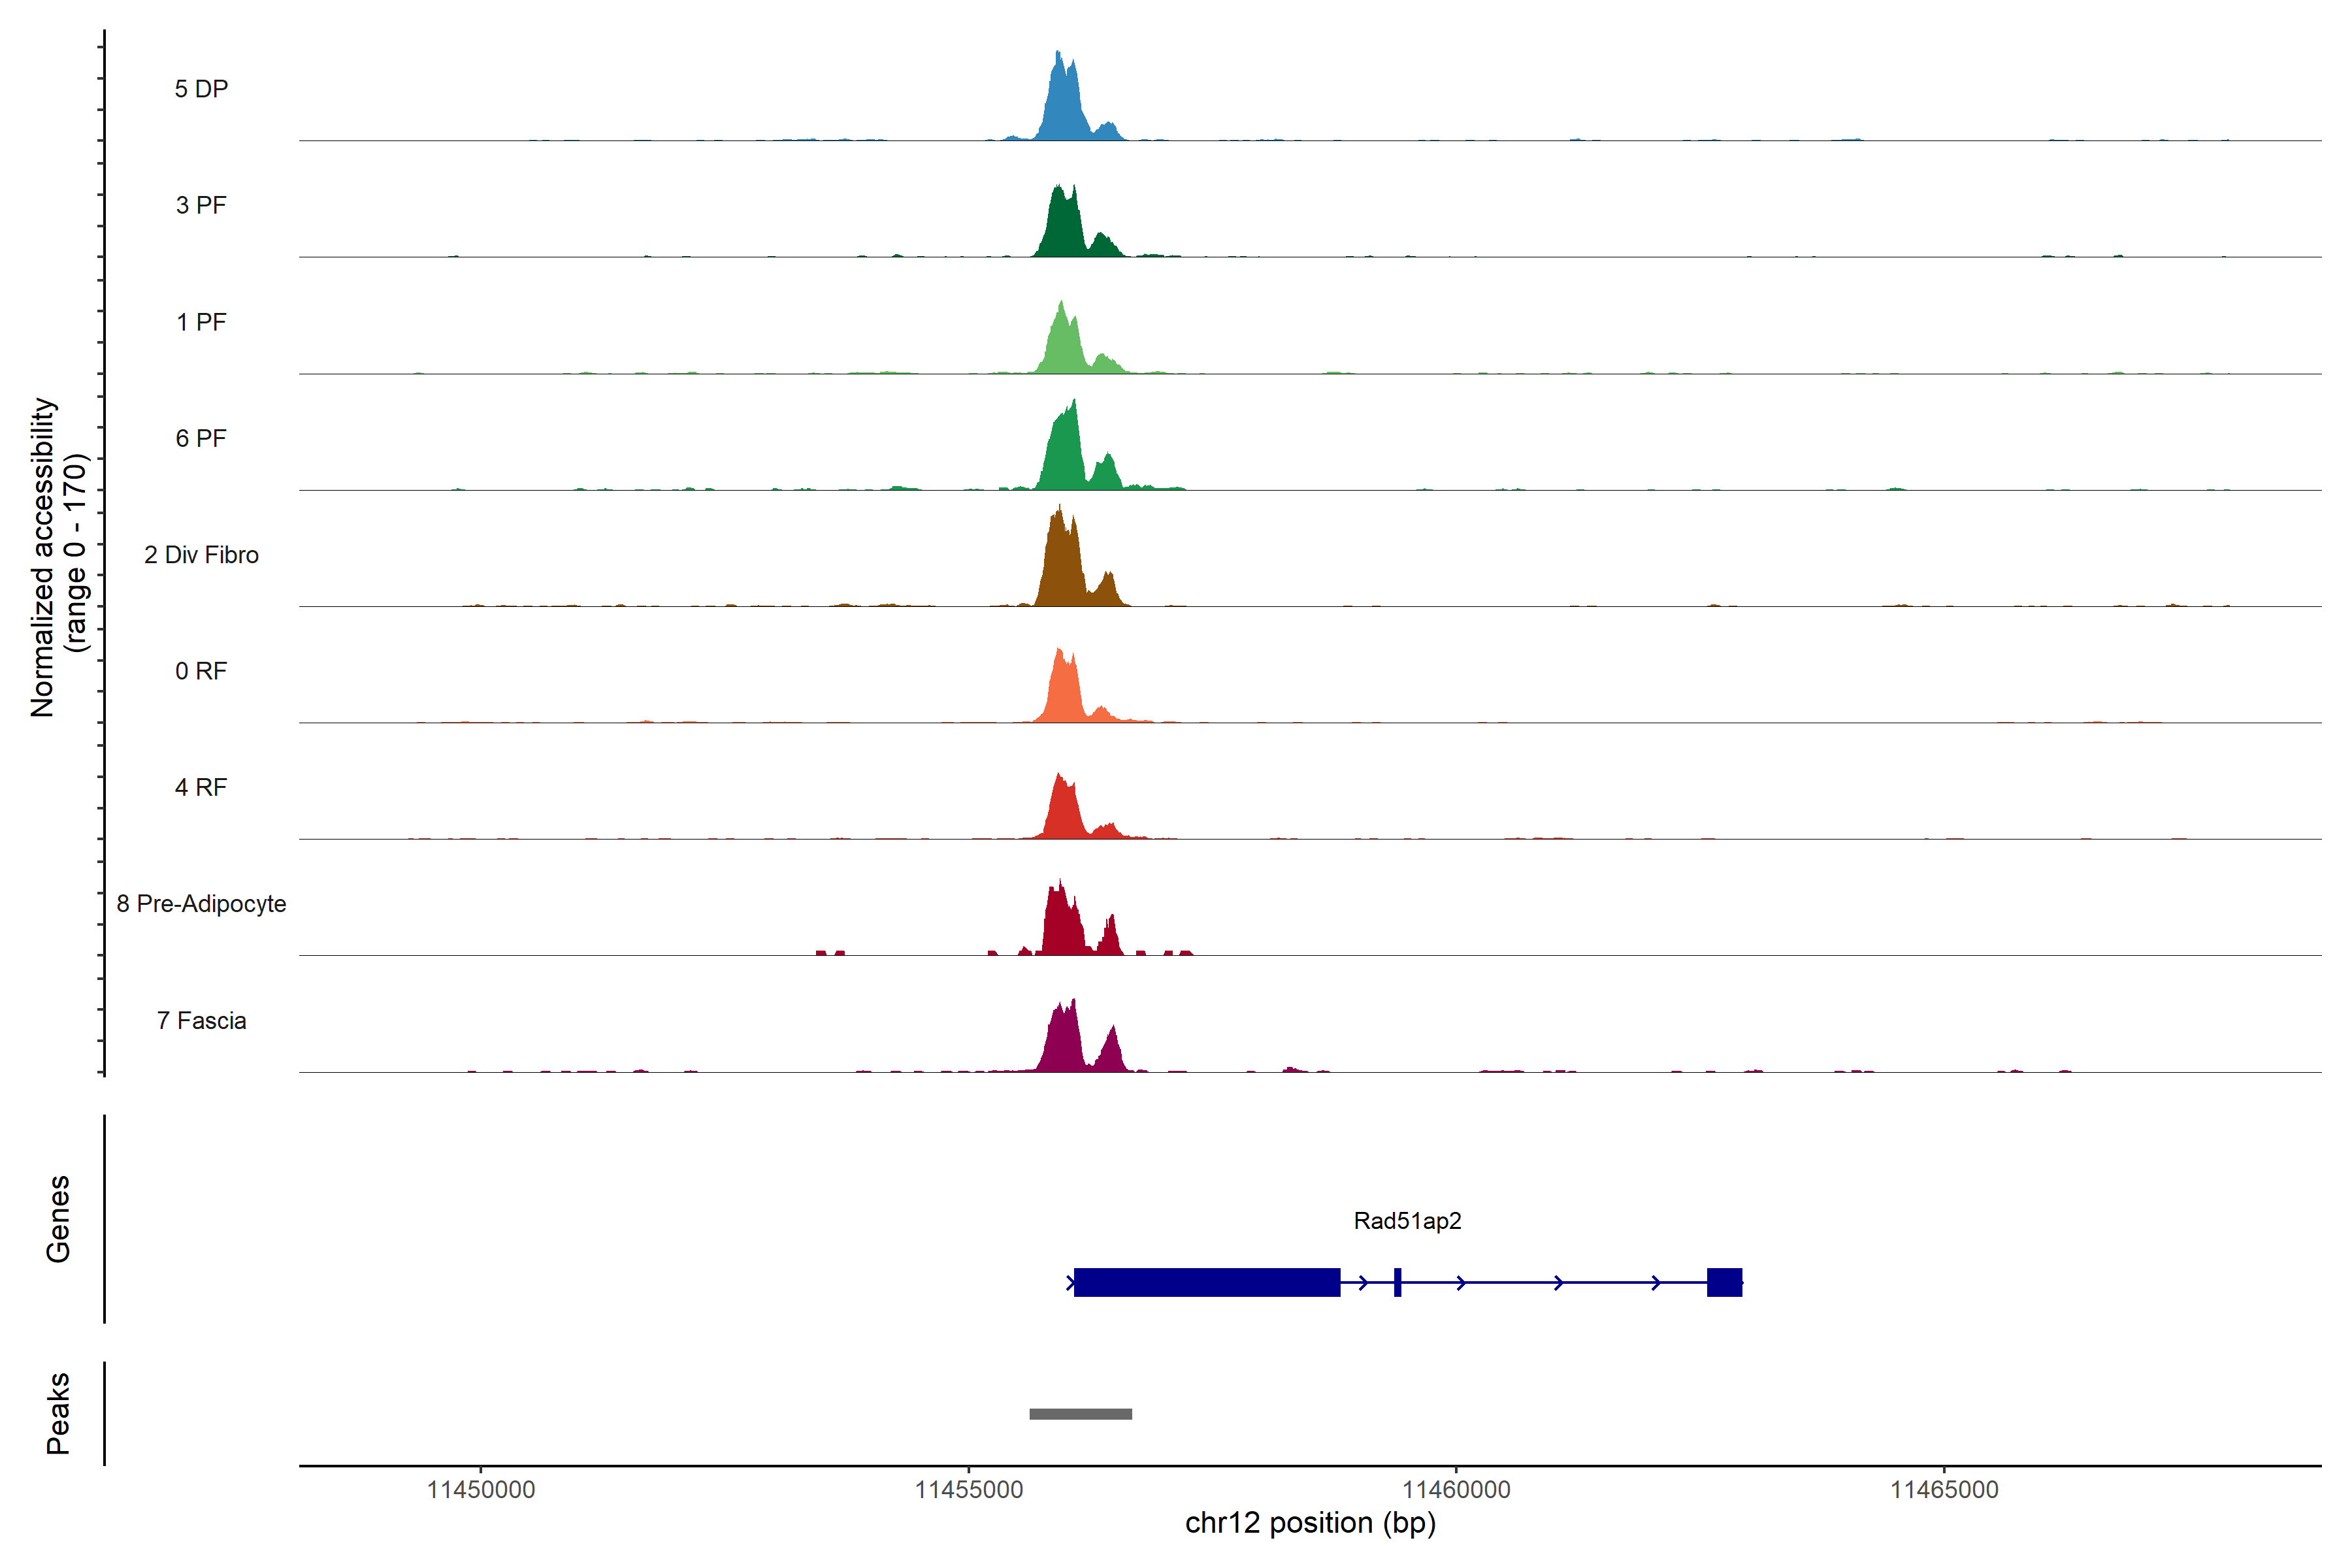This screenshot has width=2352, height=1568.
Task: Click the light green 1 PF peak
Action: pos(1064,346)
